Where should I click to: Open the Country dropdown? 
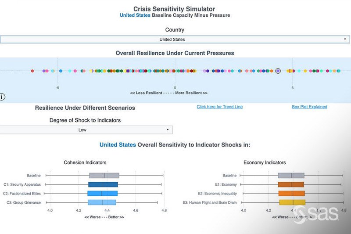[x=175, y=40]
